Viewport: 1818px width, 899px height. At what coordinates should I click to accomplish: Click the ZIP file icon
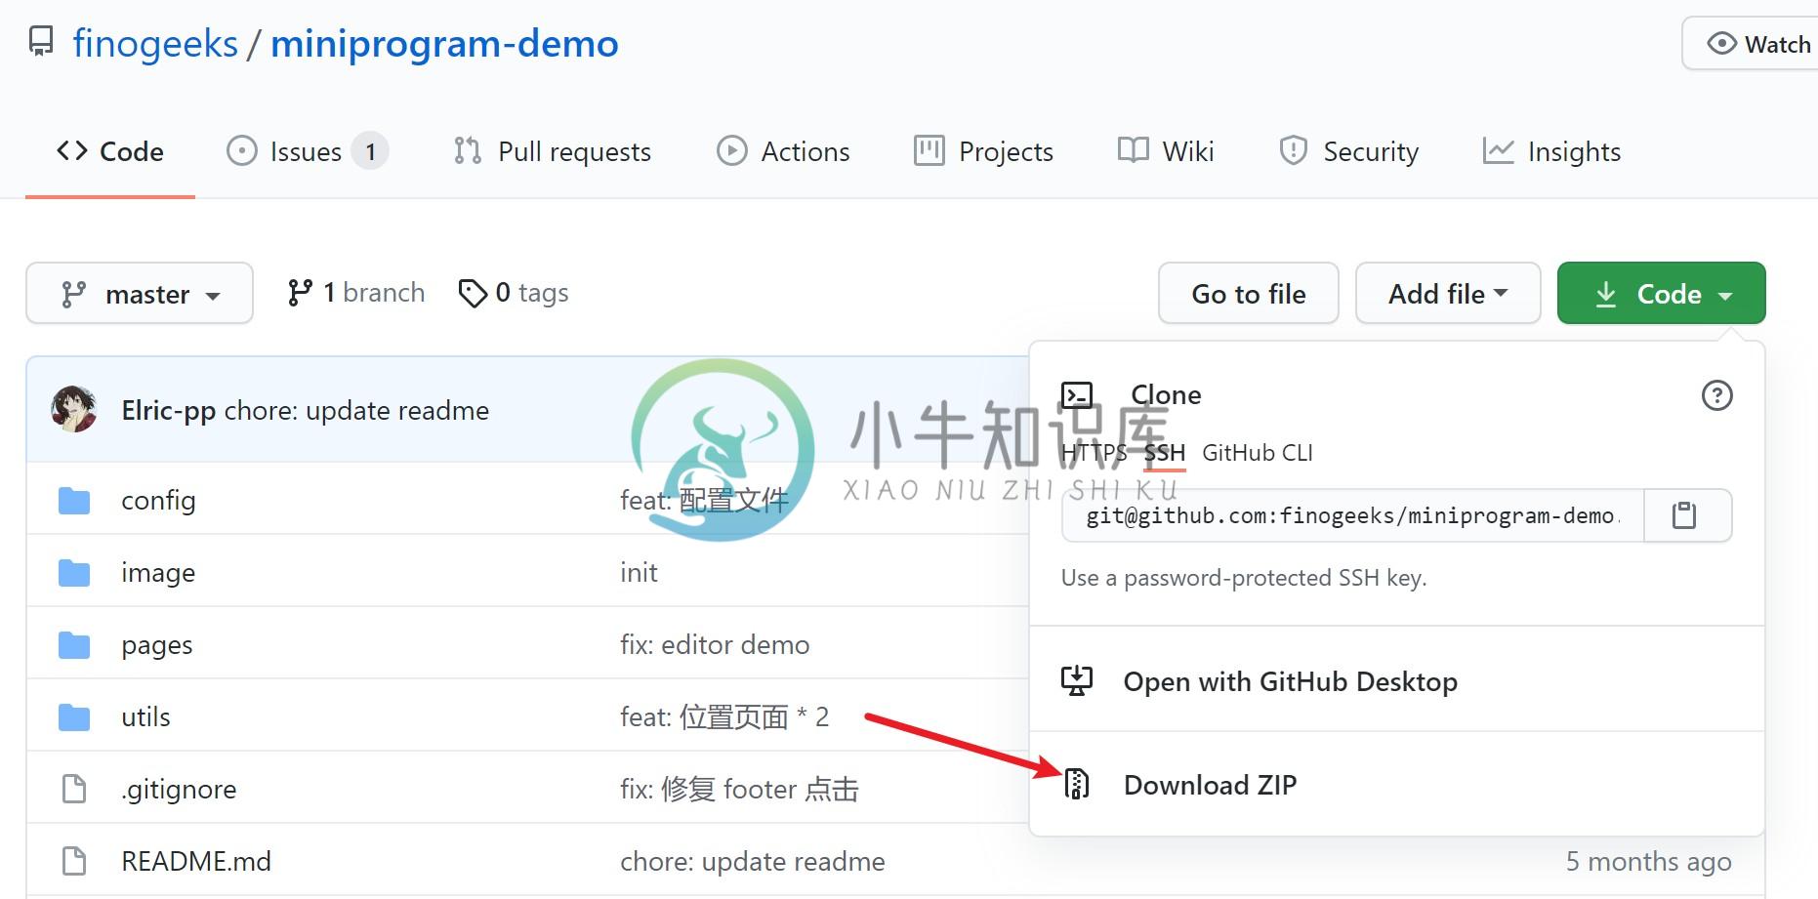[1077, 784]
